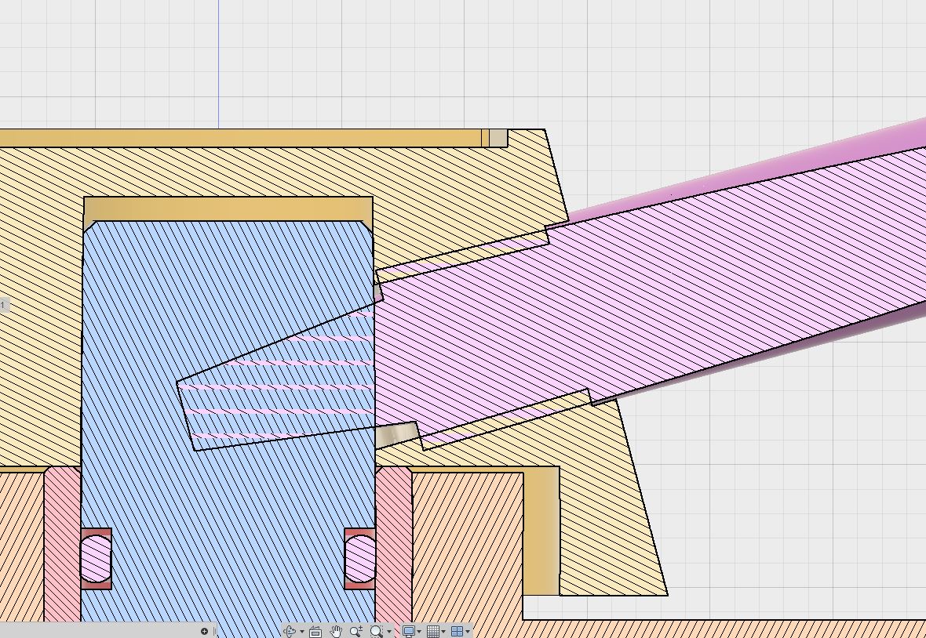This screenshot has width=926, height=638.
Task: Open the Zoom Window dropdown arrow
Action: coord(389,632)
